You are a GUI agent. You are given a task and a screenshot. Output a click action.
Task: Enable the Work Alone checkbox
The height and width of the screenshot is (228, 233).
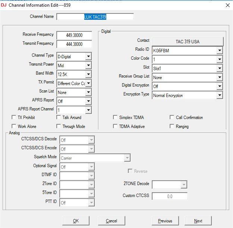click(14, 126)
